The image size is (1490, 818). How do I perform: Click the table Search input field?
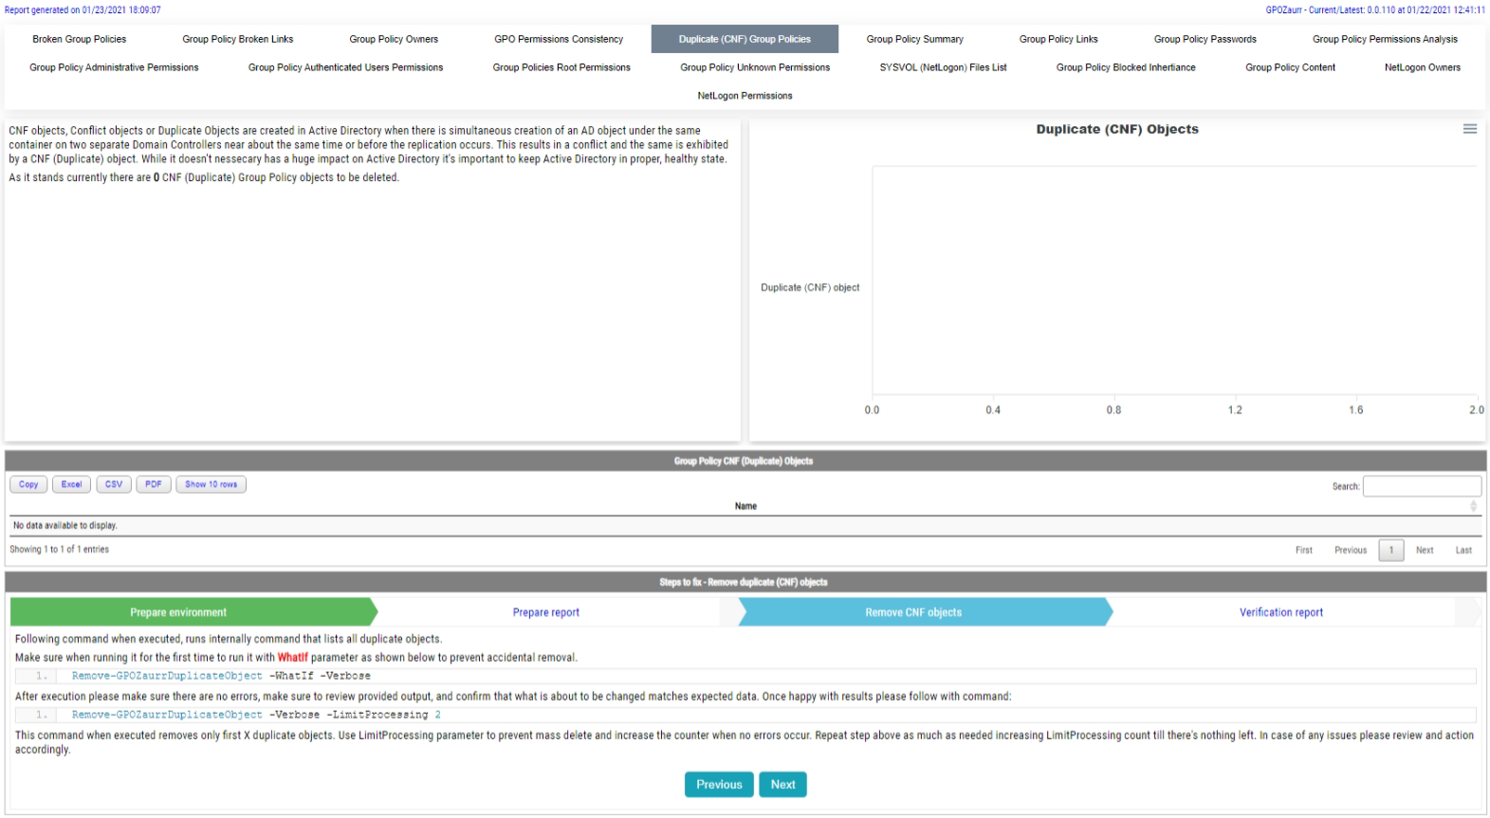pos(1421,486)
